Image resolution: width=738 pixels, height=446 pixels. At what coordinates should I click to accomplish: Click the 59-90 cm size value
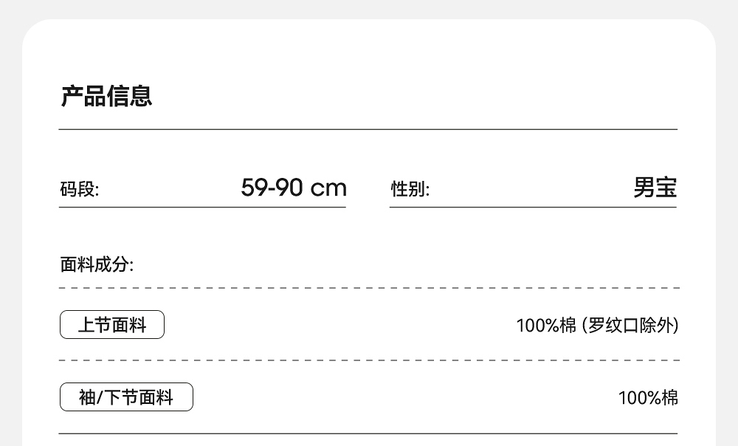pyautogui.click(x=293, y=188)
